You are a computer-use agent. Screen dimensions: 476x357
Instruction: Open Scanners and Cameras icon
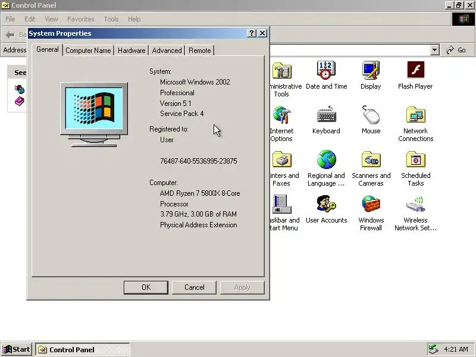coord(371,159)
